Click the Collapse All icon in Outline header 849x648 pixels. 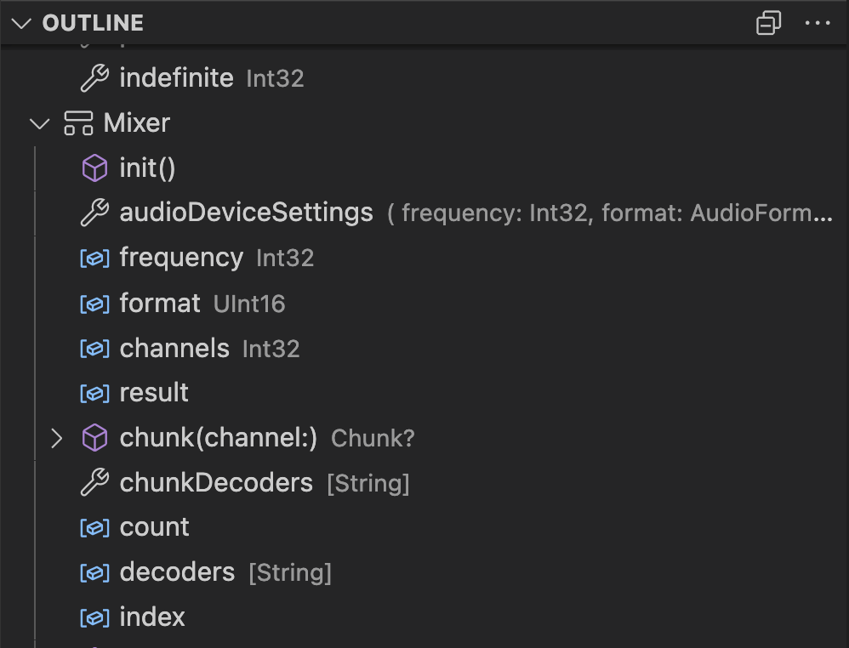[x=768, y=23]
